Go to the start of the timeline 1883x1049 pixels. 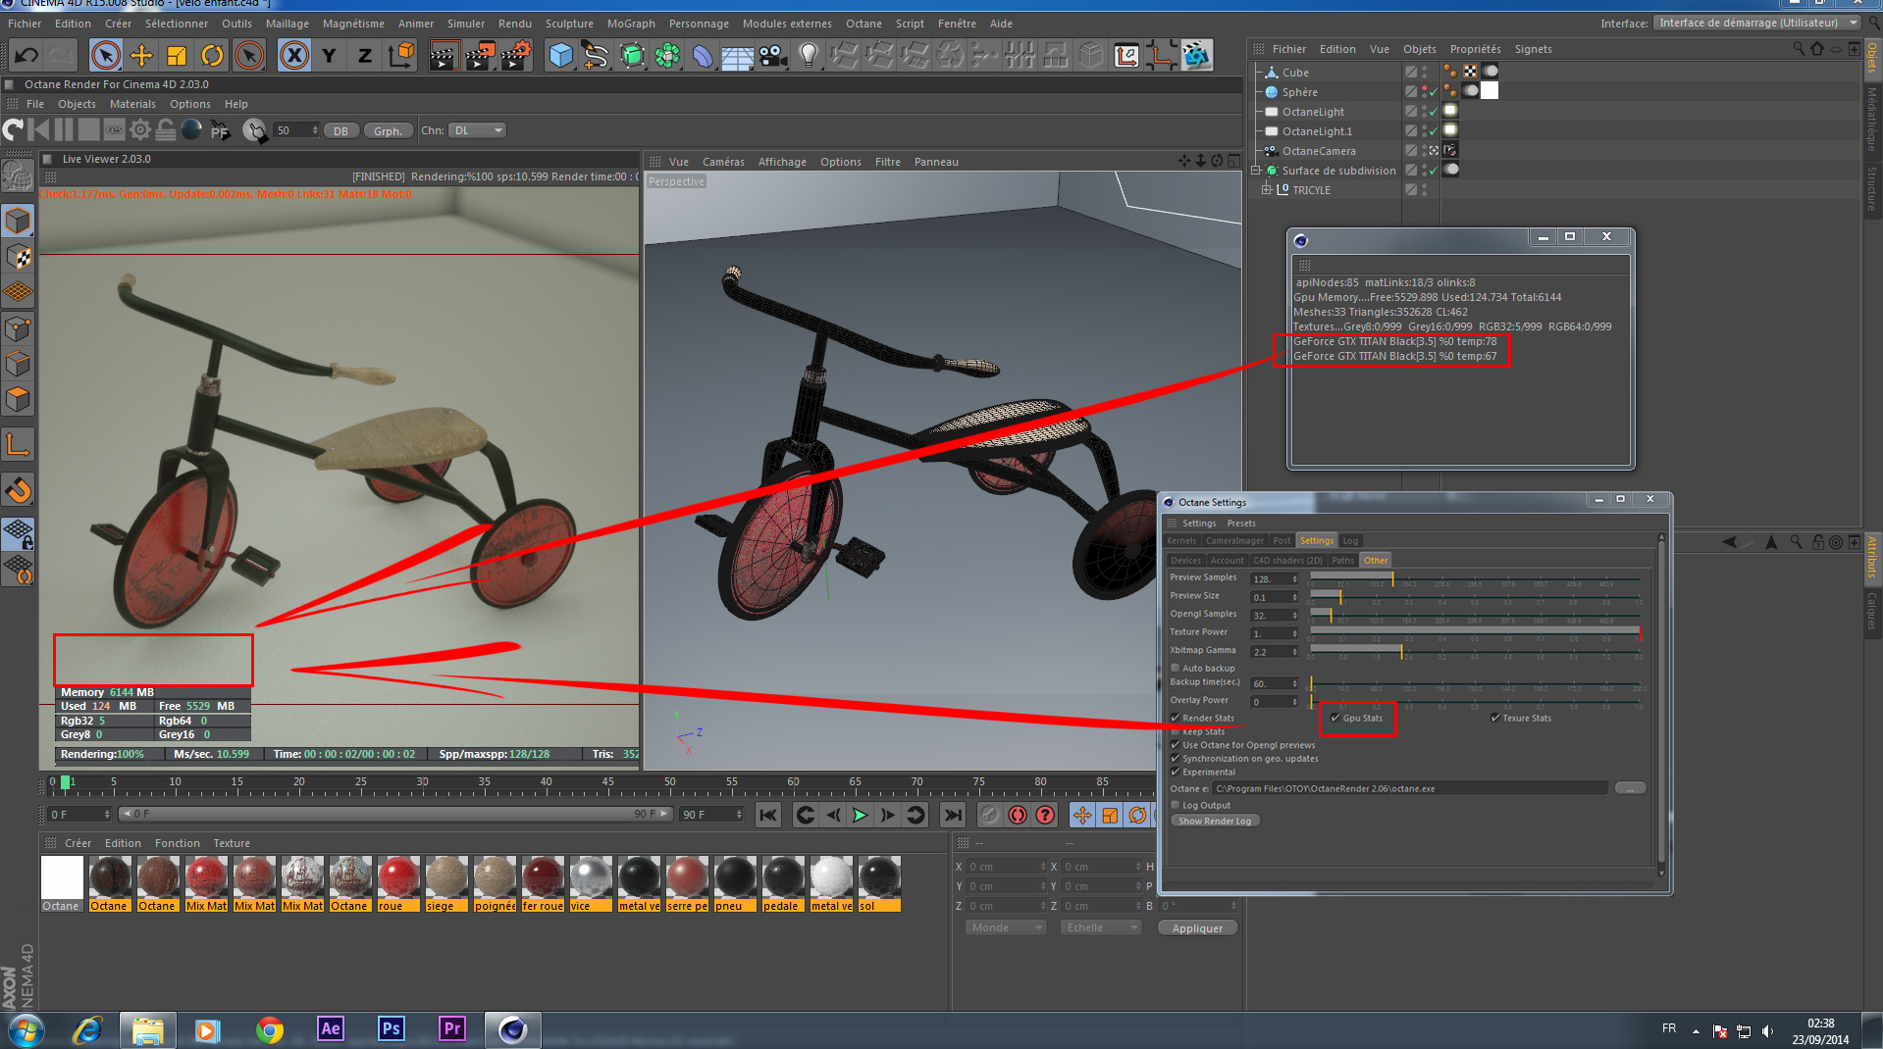click(x=768, y=815)
